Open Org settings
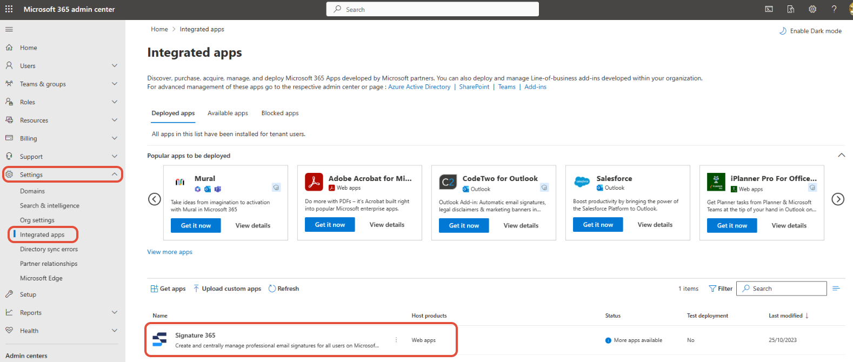The width and height of the screenshot is (853, 362). point(37,220)
